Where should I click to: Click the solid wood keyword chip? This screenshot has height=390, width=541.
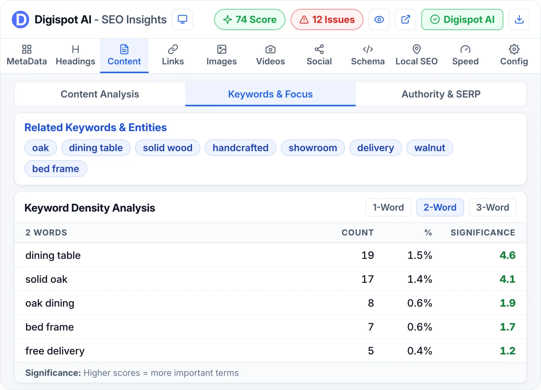click(168, 148)
